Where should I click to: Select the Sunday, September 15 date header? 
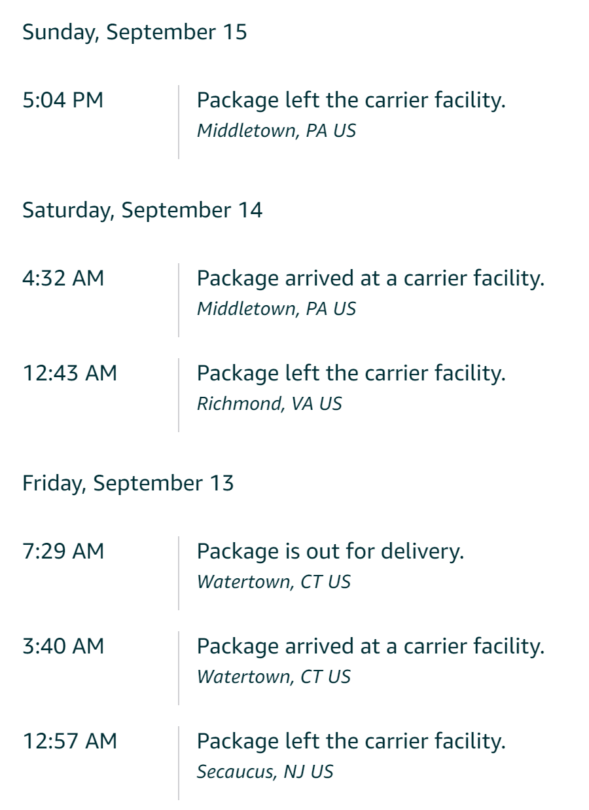tap(135, 32)
